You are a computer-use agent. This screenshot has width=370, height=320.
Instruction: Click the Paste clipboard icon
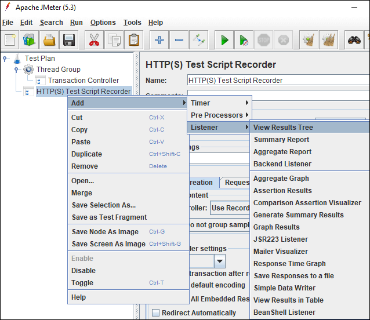(134, 40)
